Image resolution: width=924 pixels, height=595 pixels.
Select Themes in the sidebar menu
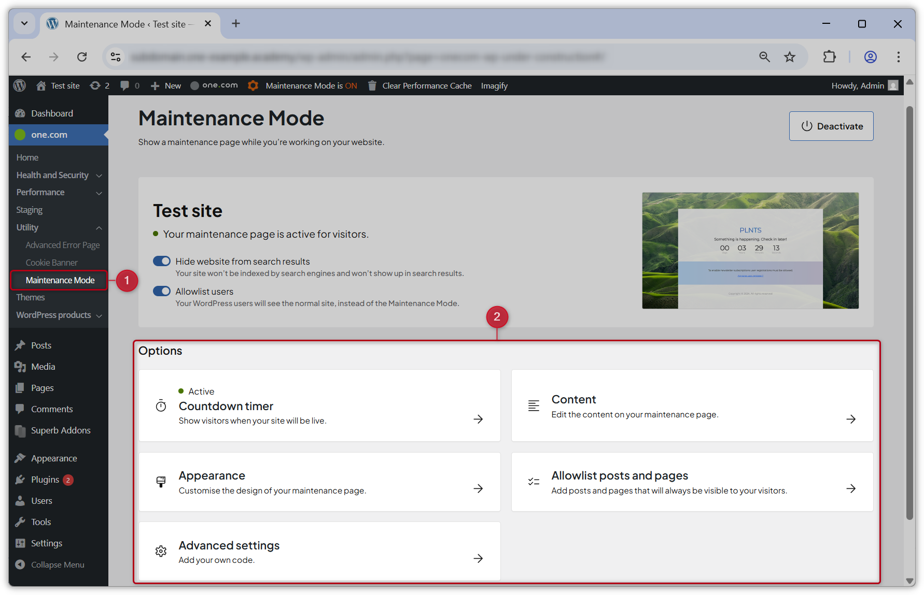30,297
